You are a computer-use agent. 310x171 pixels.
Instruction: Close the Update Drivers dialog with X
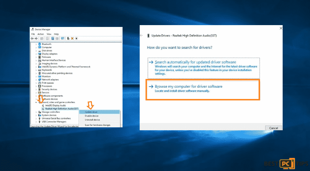[x=281, y=28]
